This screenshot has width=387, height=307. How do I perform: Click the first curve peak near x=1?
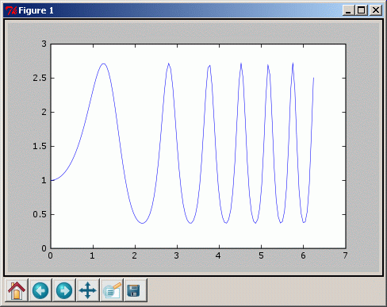pyautogui.click(x=103, y=63)
